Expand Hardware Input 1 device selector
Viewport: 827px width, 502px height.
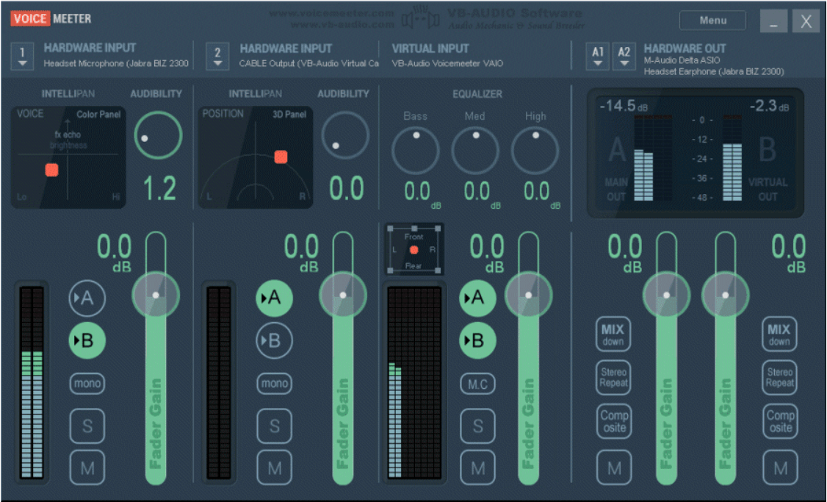22,56
